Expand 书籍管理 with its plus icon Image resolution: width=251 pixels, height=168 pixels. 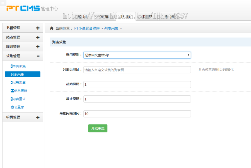(x=38, y=28)
